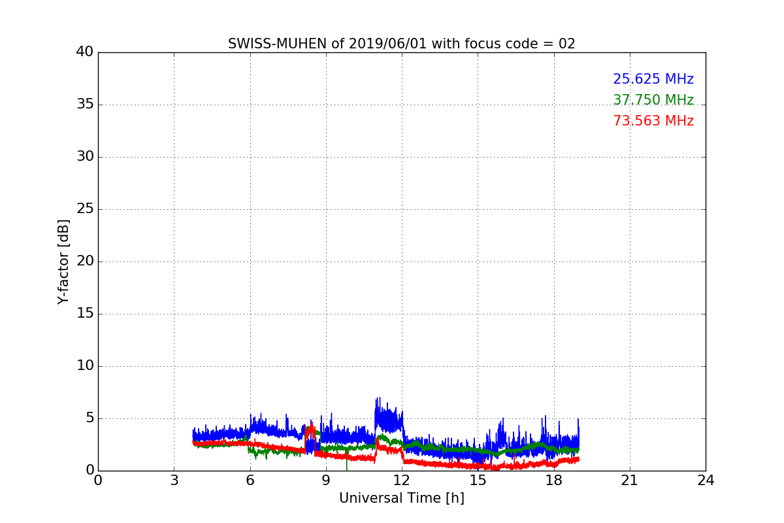The height and width of the screenshot is (523, 784).
Task: Click the Universal Time [h] axis label
Action: (402, 498)
